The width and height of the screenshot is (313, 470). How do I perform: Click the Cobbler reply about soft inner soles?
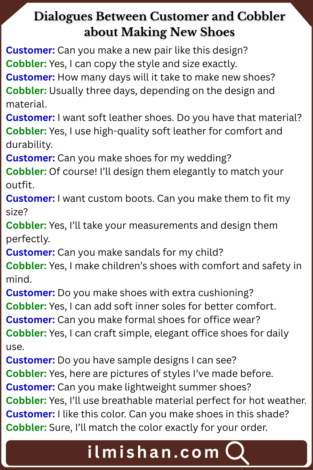click(x=162, y=306)
